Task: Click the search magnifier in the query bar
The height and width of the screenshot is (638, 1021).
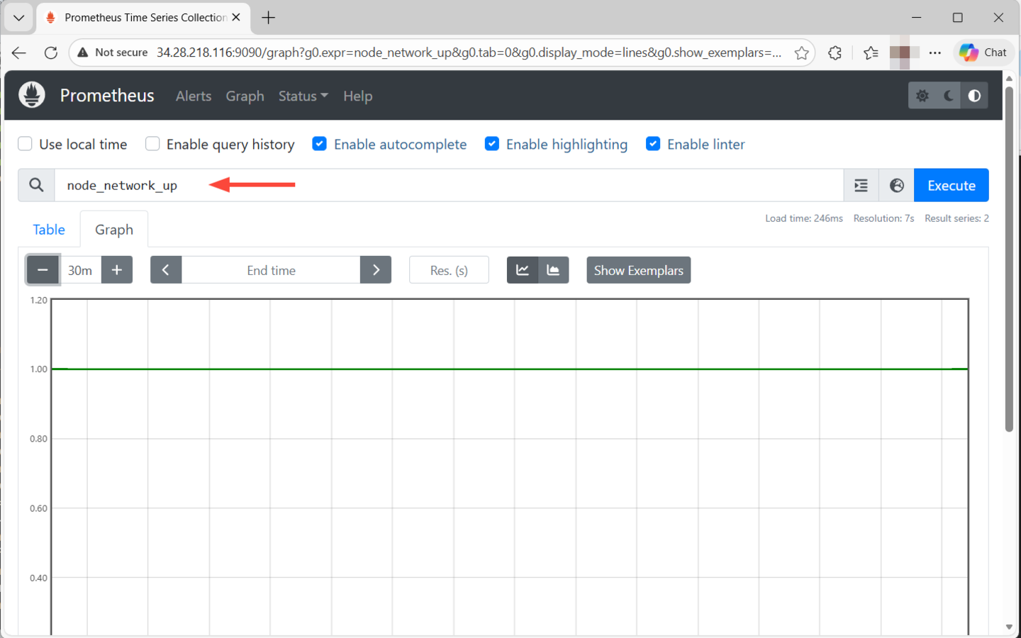Action: (x=35, y=185)
